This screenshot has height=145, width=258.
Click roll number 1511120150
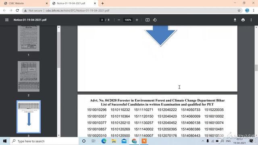[x=144, y=116]
